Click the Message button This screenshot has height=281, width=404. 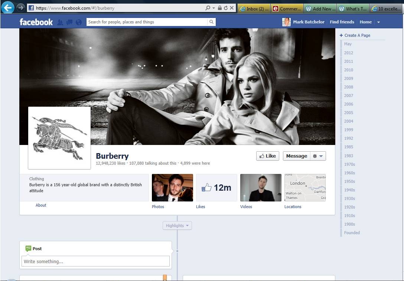[296, 156]
